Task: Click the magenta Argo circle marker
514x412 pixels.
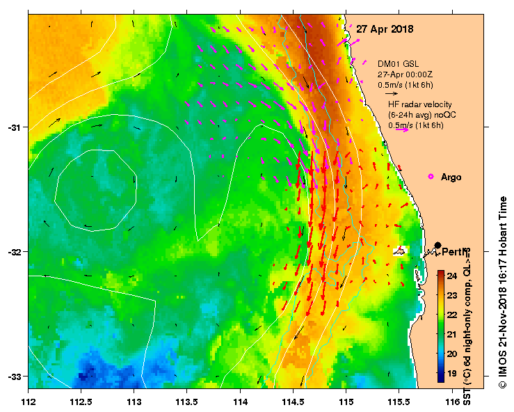Action: coord(431,177)
